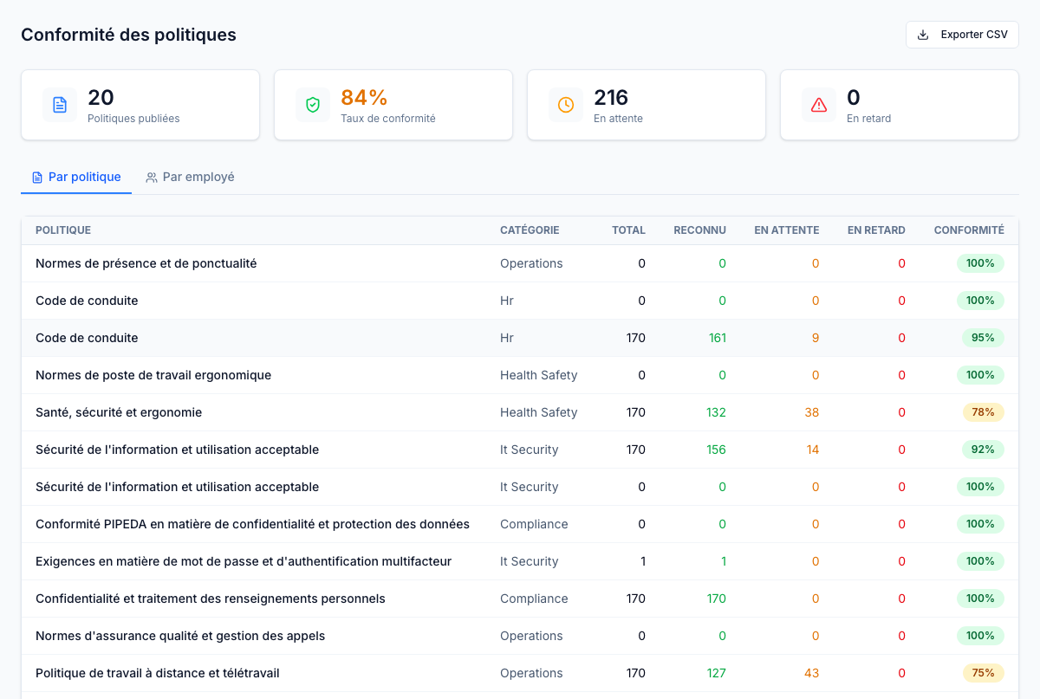Screen dimensions: 1040x699
Task: Click the reconnu value 156
Action: tap(716, 450)
